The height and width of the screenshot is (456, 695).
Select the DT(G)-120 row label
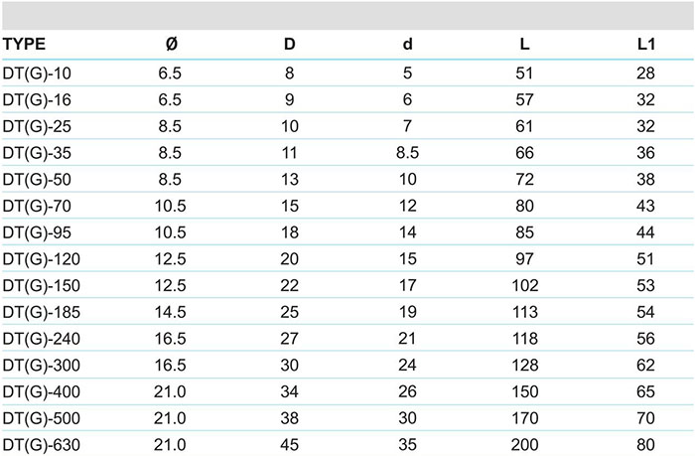(42, 259)
